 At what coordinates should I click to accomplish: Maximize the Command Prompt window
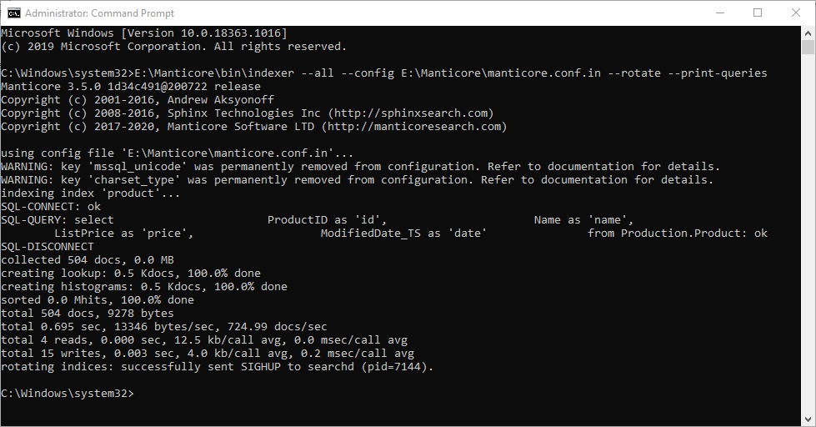pos(758,13)
